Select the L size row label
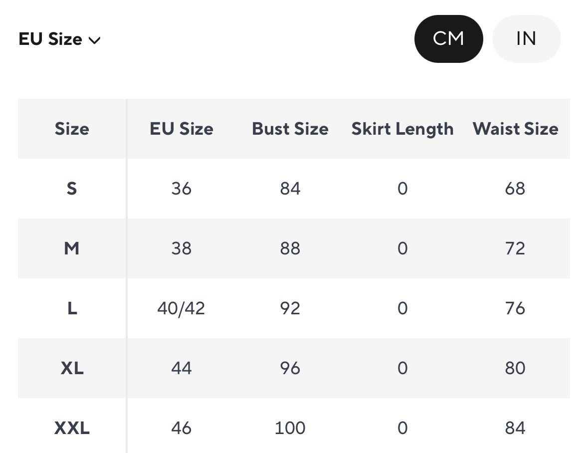The image size is (588, 453). pos(72,308)
